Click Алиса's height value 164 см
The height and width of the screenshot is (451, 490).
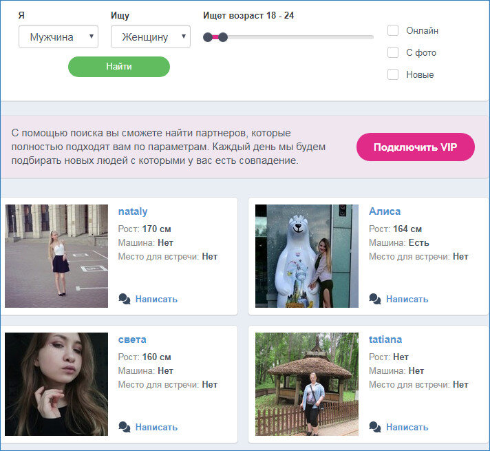[407, 229]
